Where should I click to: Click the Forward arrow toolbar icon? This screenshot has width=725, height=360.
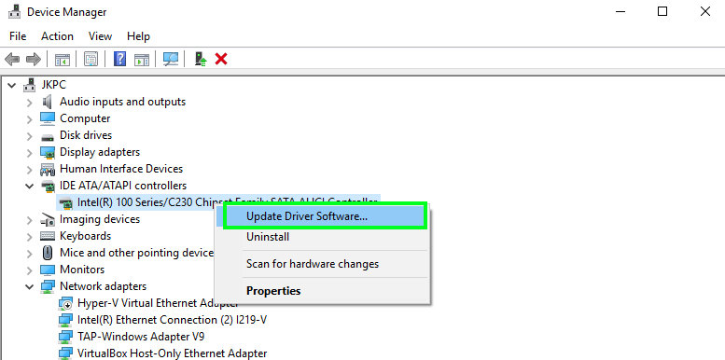click(x=34, y=59)
